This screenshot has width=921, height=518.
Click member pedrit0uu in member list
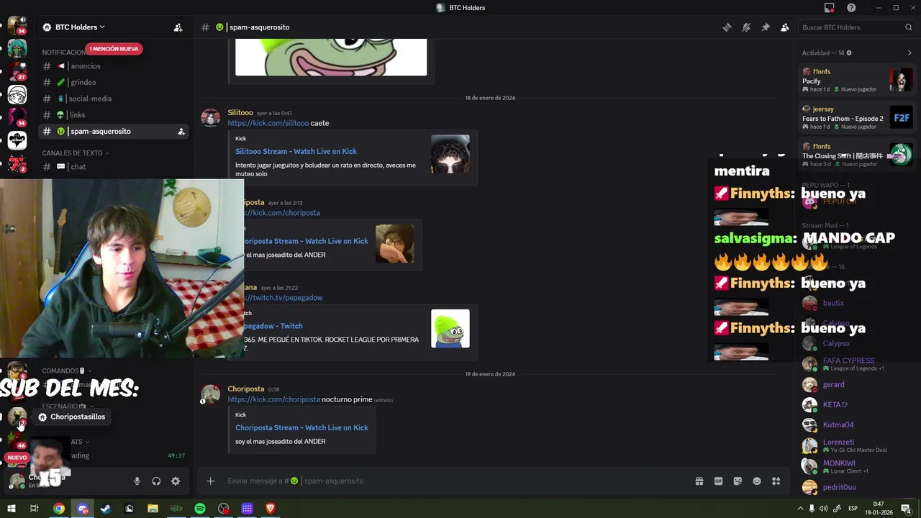tap(856, 487)
